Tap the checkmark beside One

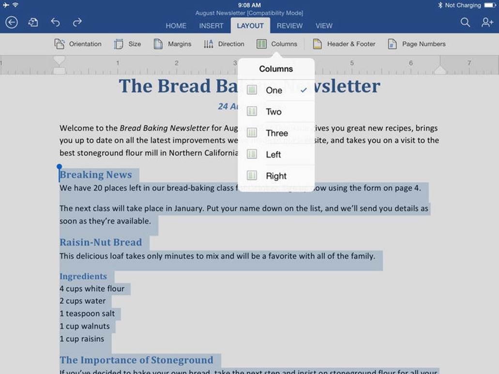pyautogui.click(x=303, y=90)
